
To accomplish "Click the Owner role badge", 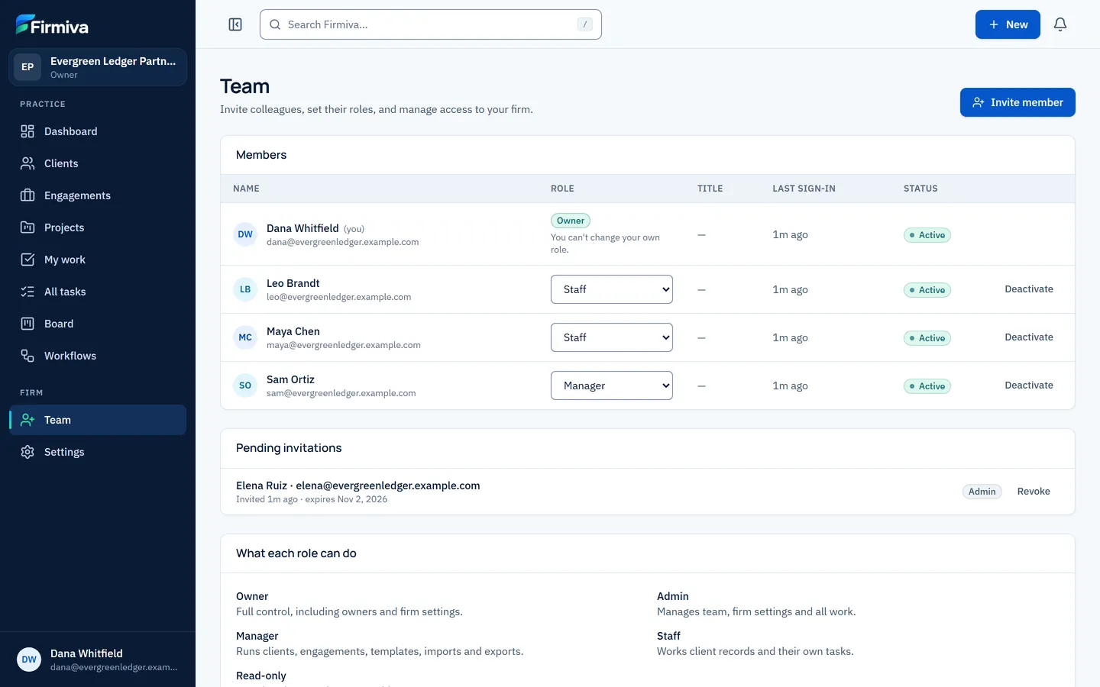I will [571, 221].
